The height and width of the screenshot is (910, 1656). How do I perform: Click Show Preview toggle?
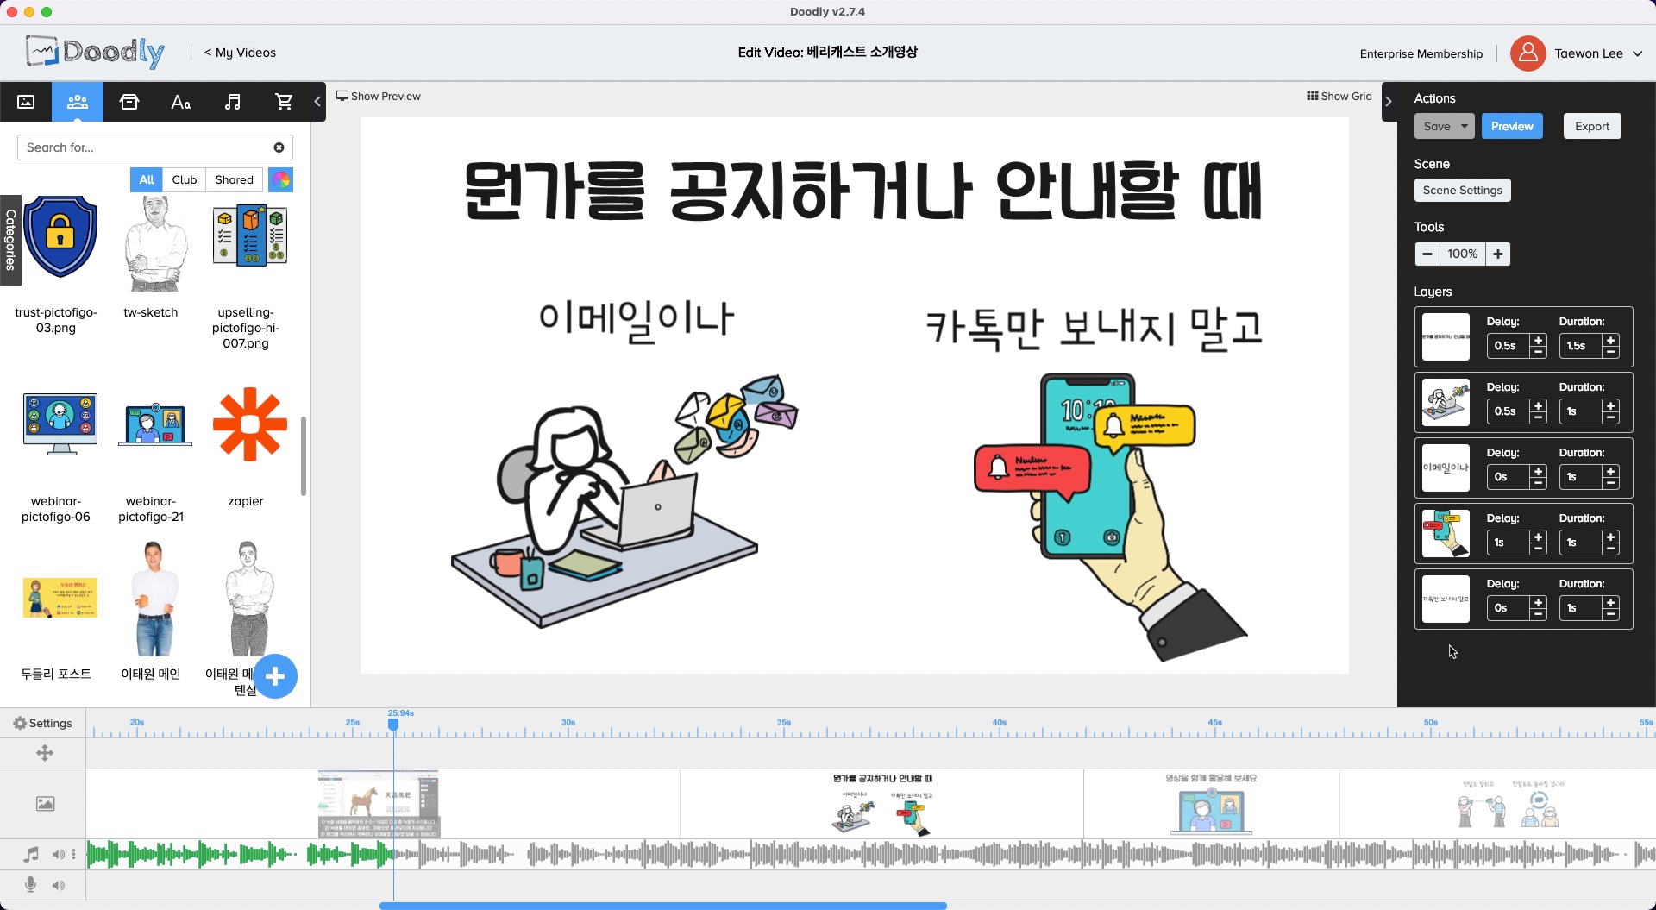[379, 96]
